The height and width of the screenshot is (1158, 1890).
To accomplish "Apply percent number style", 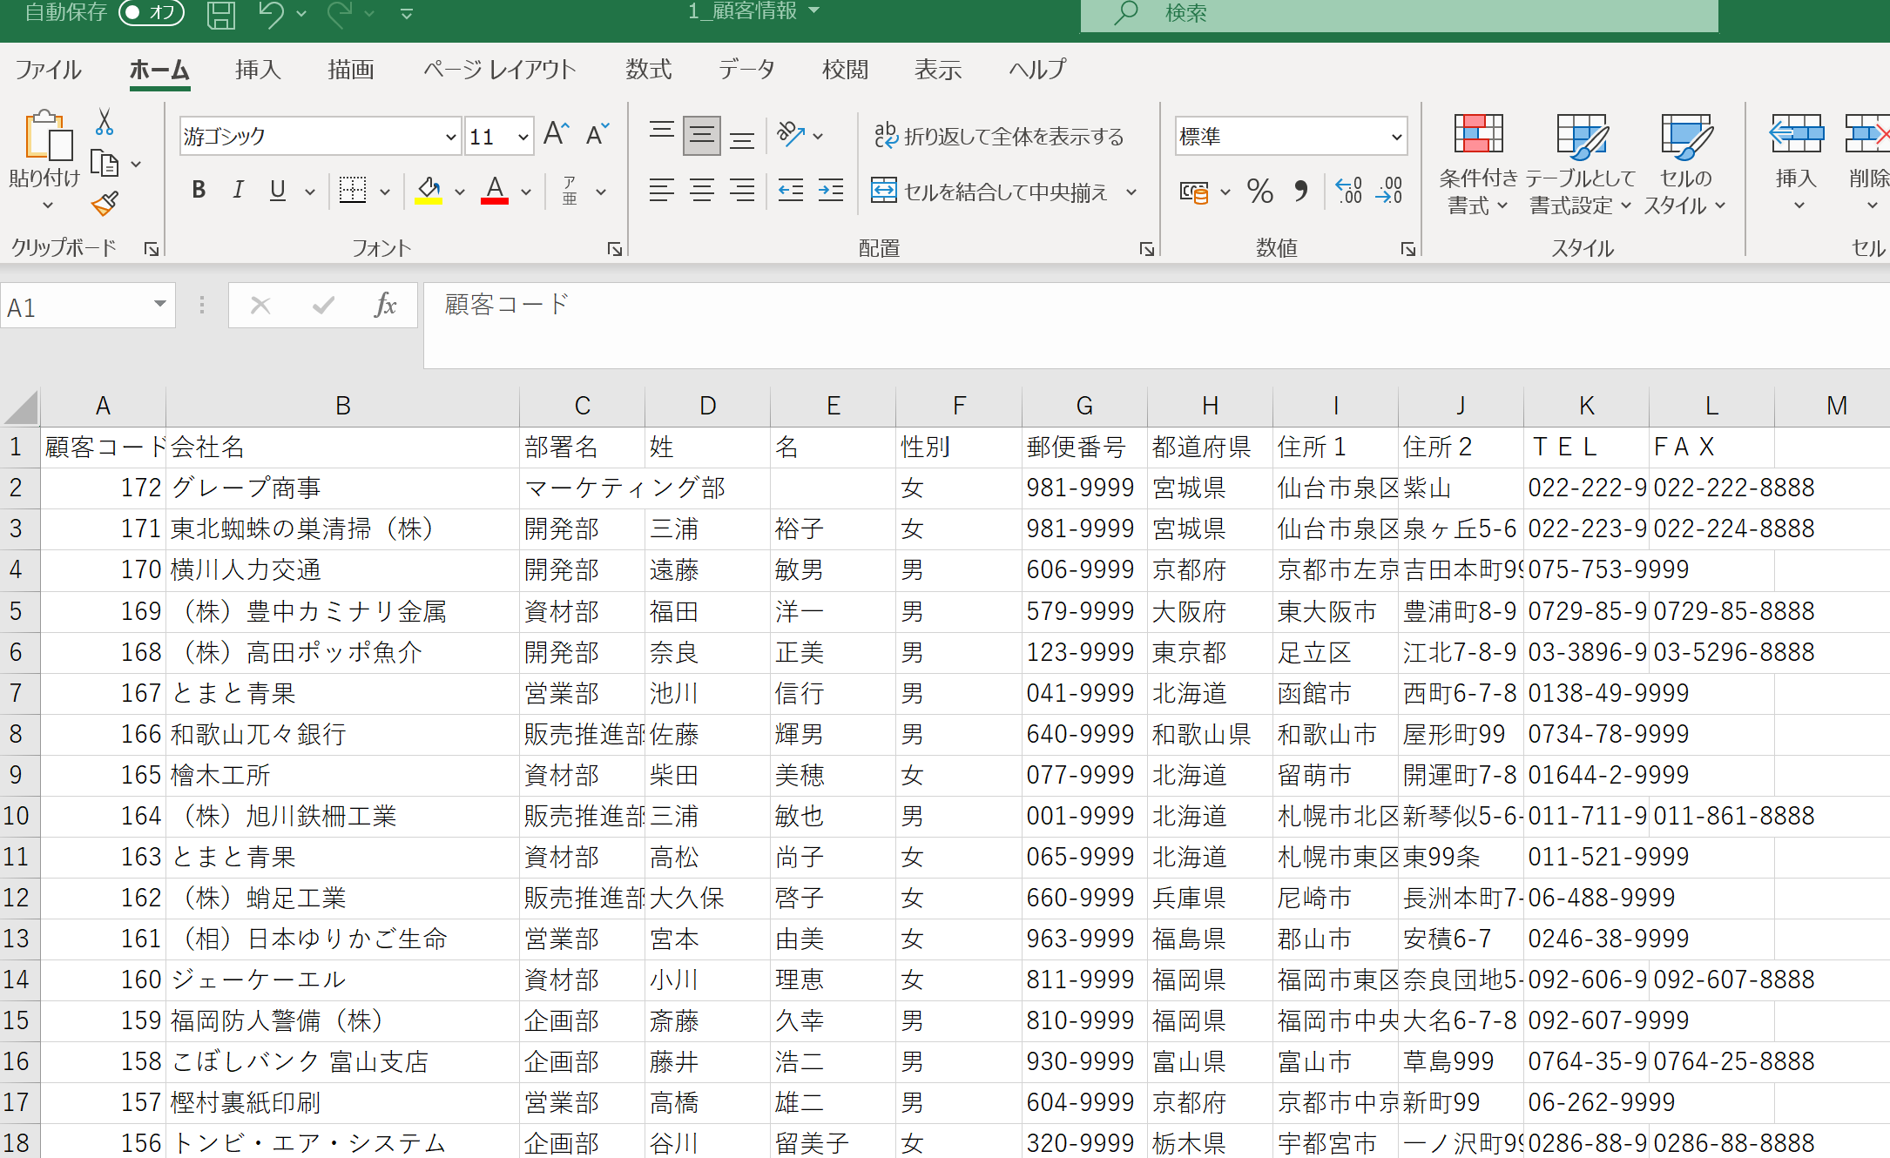I will (1259, 191).
